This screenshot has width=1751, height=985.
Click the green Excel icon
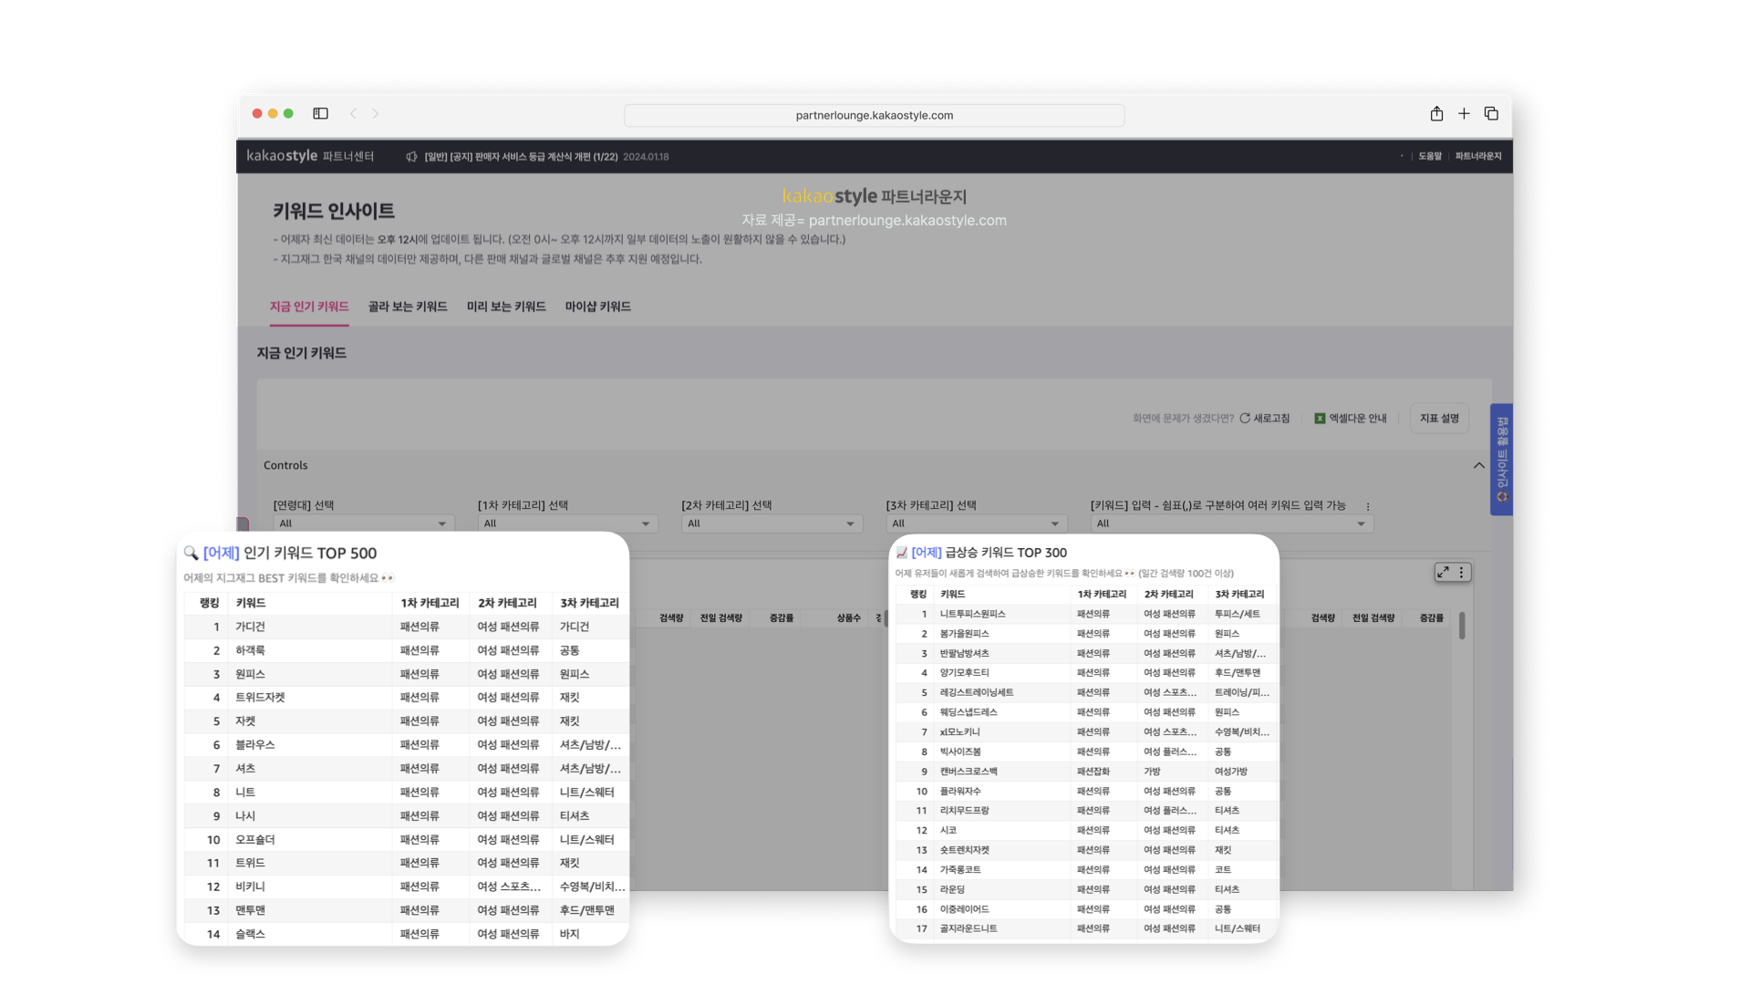tap(1320, 419)
